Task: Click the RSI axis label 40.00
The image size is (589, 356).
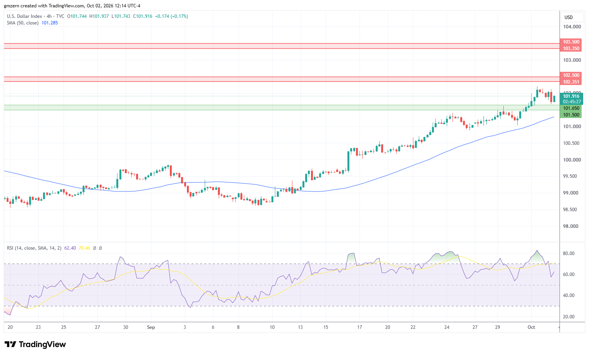Action: (569, 295)
